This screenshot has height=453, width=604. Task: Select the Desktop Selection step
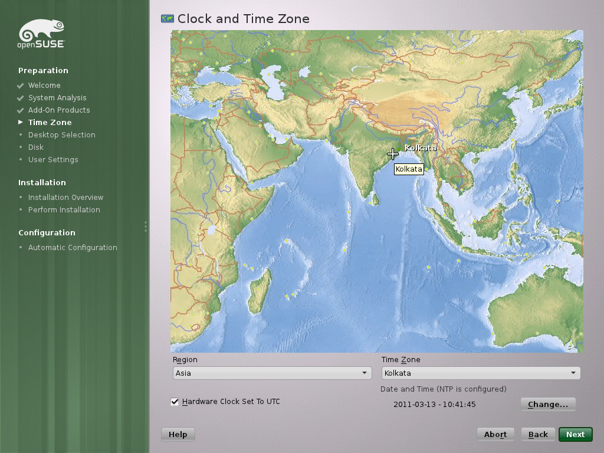click(x=61, y=135)
